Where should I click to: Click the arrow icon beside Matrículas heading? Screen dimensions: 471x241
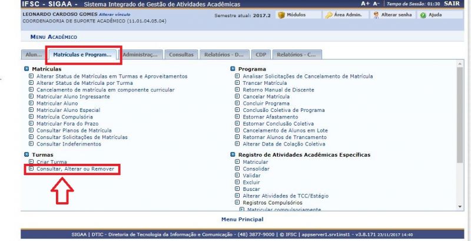(x=27, y=69)
